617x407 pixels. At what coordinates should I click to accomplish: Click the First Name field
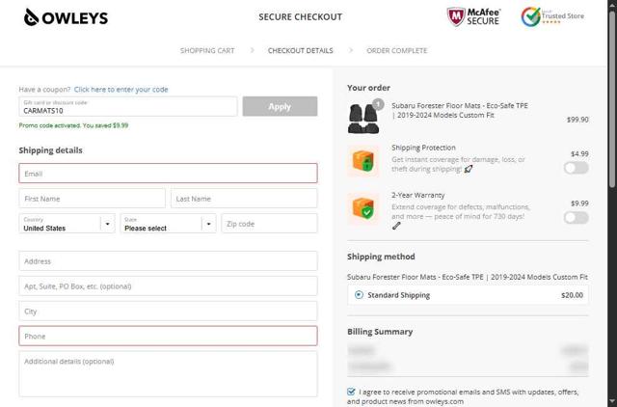point(93,199)
